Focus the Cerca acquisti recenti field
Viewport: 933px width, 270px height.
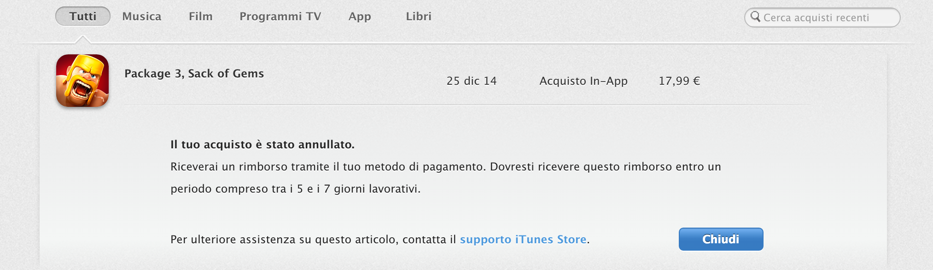click(822, 18)
